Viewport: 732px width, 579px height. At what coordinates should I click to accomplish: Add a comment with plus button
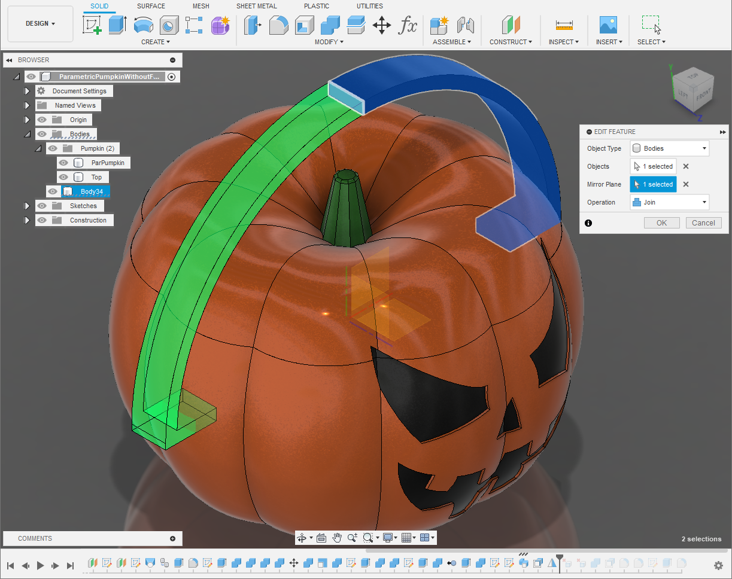tap(173, 538)
